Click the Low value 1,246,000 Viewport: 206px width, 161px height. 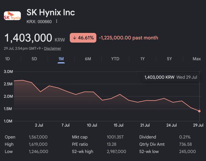coord(39,152)
